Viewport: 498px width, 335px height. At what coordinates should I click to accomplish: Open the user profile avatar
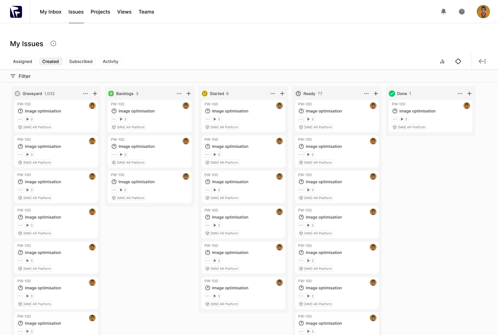[483, 12]
